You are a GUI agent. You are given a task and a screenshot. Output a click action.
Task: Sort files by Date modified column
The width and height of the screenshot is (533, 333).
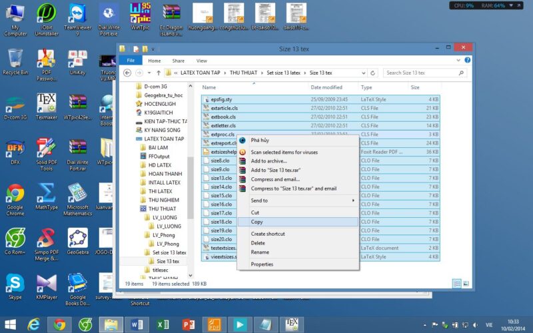coord(326,87)
